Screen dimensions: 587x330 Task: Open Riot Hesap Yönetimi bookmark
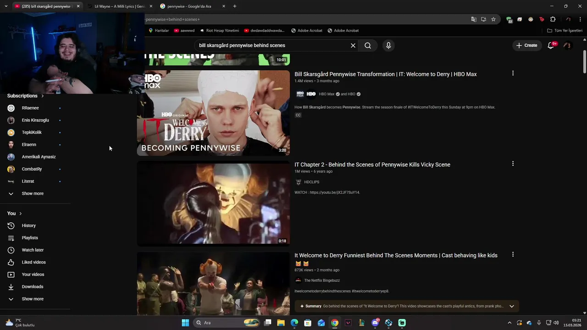pos(219,31)
